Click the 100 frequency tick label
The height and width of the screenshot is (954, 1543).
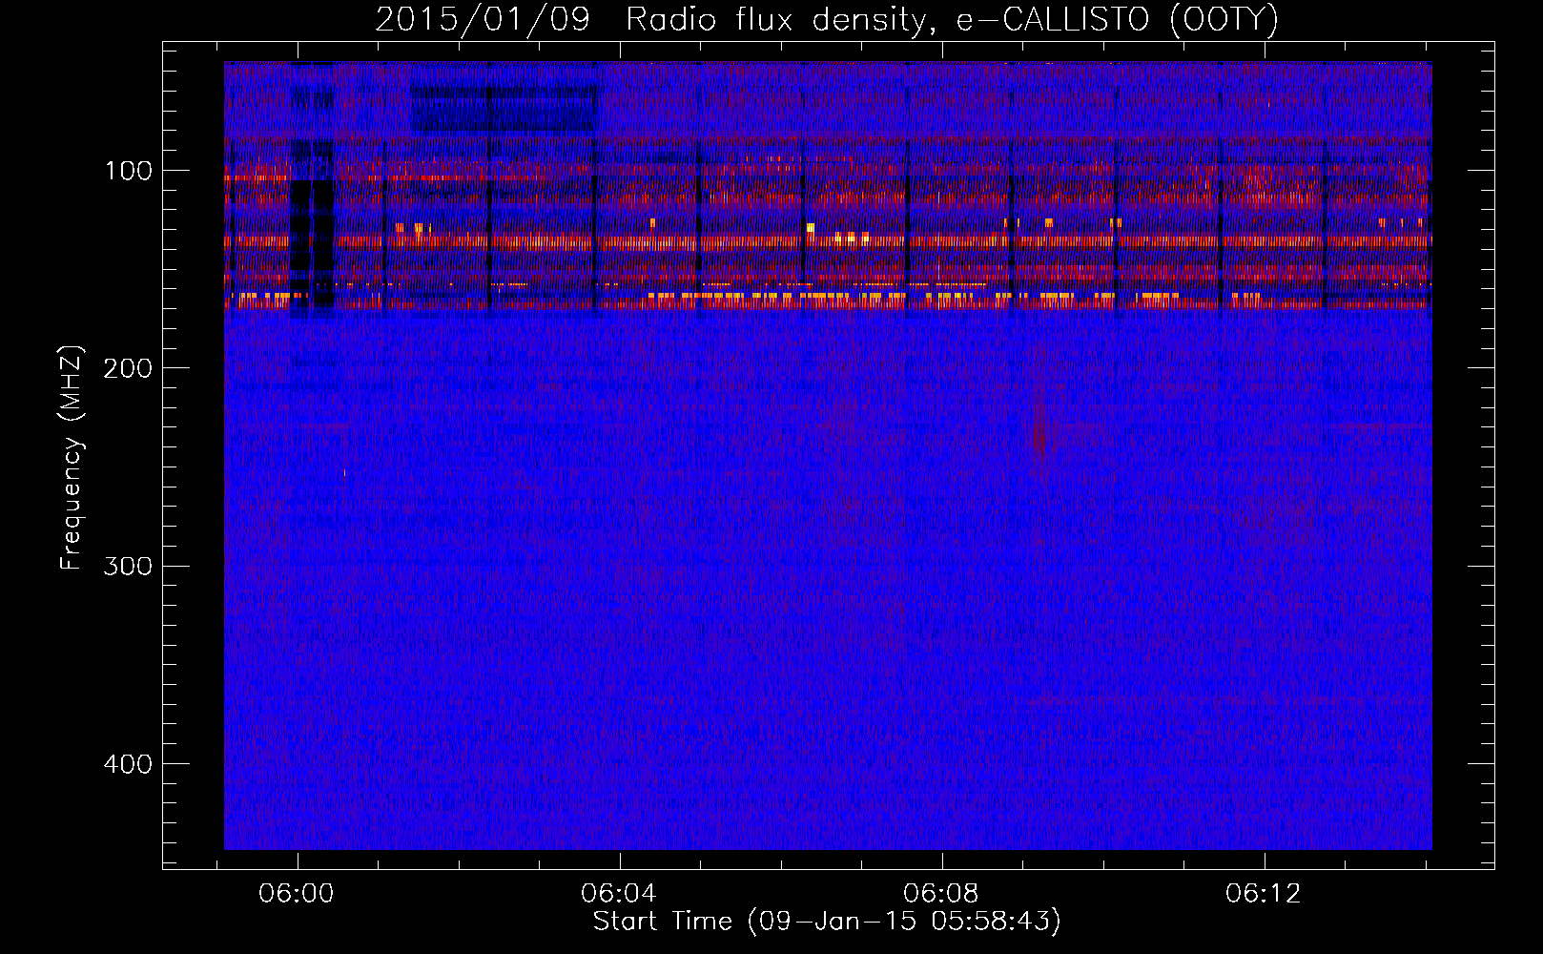click(129, 171)
